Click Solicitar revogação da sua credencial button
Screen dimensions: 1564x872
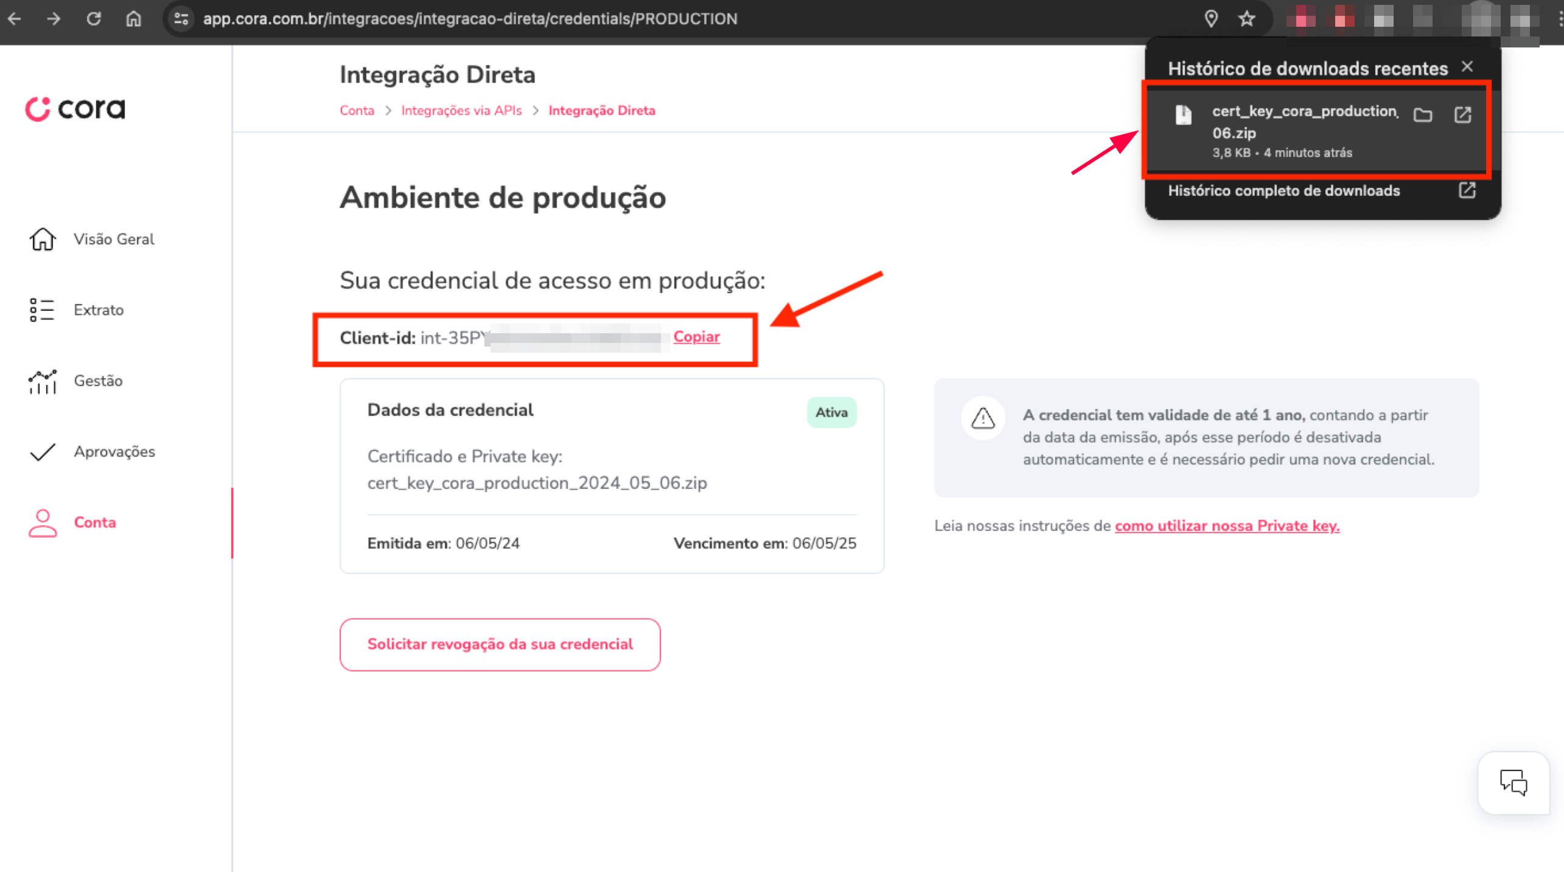pyautogui.click(x=498, y=645)
